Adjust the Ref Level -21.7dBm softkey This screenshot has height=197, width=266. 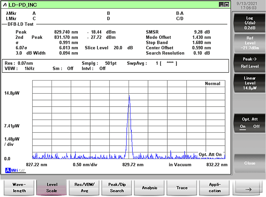[250, 43]
